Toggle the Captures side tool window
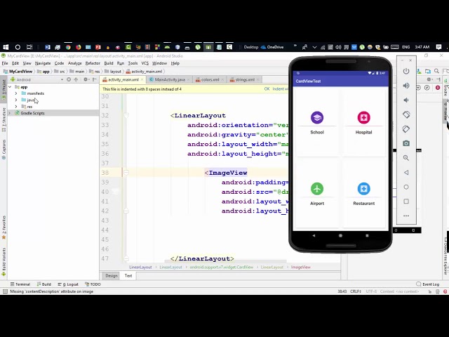Image resolution: width=449 pixels, height=337 pixels. click(4, 150)
